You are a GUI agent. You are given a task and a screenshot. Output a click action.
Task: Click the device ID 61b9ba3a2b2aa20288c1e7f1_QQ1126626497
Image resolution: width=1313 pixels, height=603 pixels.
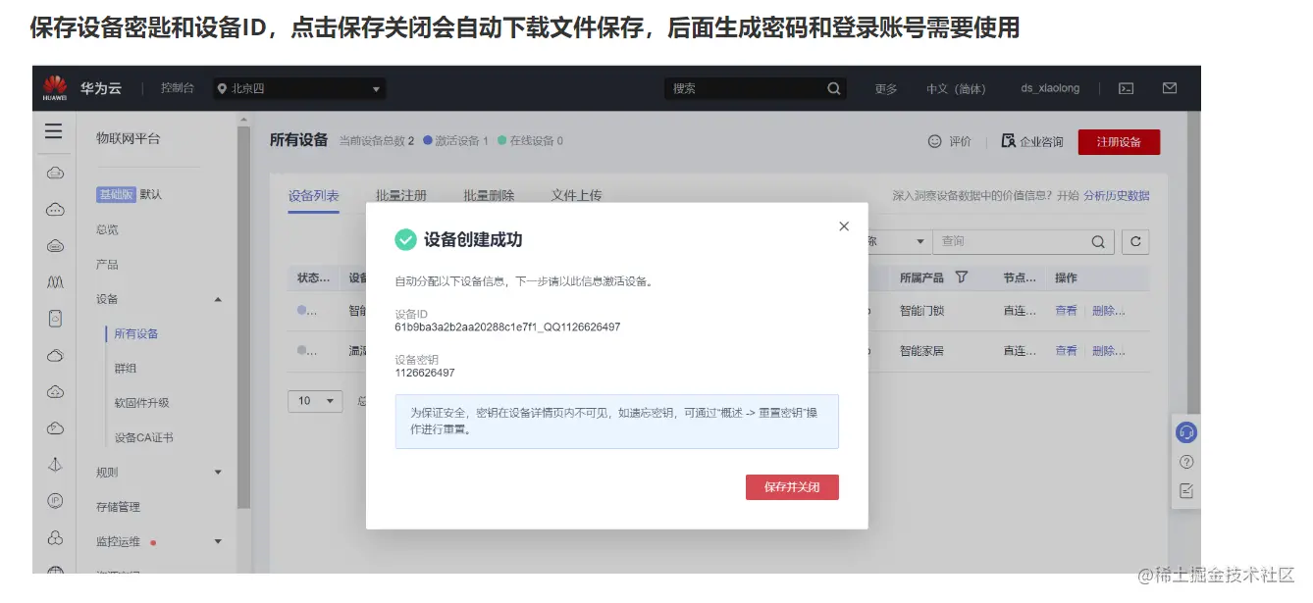[507, 327]
